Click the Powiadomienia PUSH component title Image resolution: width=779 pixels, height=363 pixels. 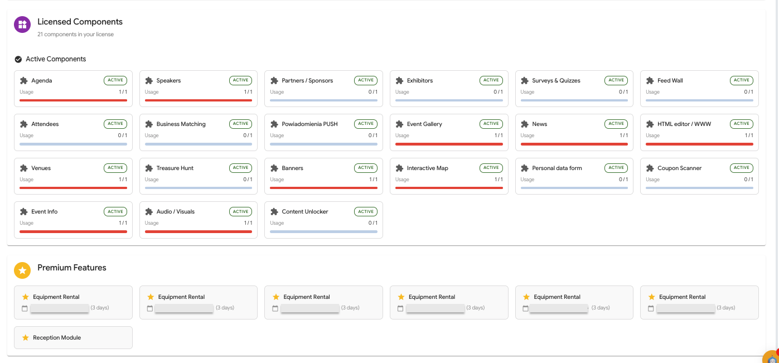(309, 124)
